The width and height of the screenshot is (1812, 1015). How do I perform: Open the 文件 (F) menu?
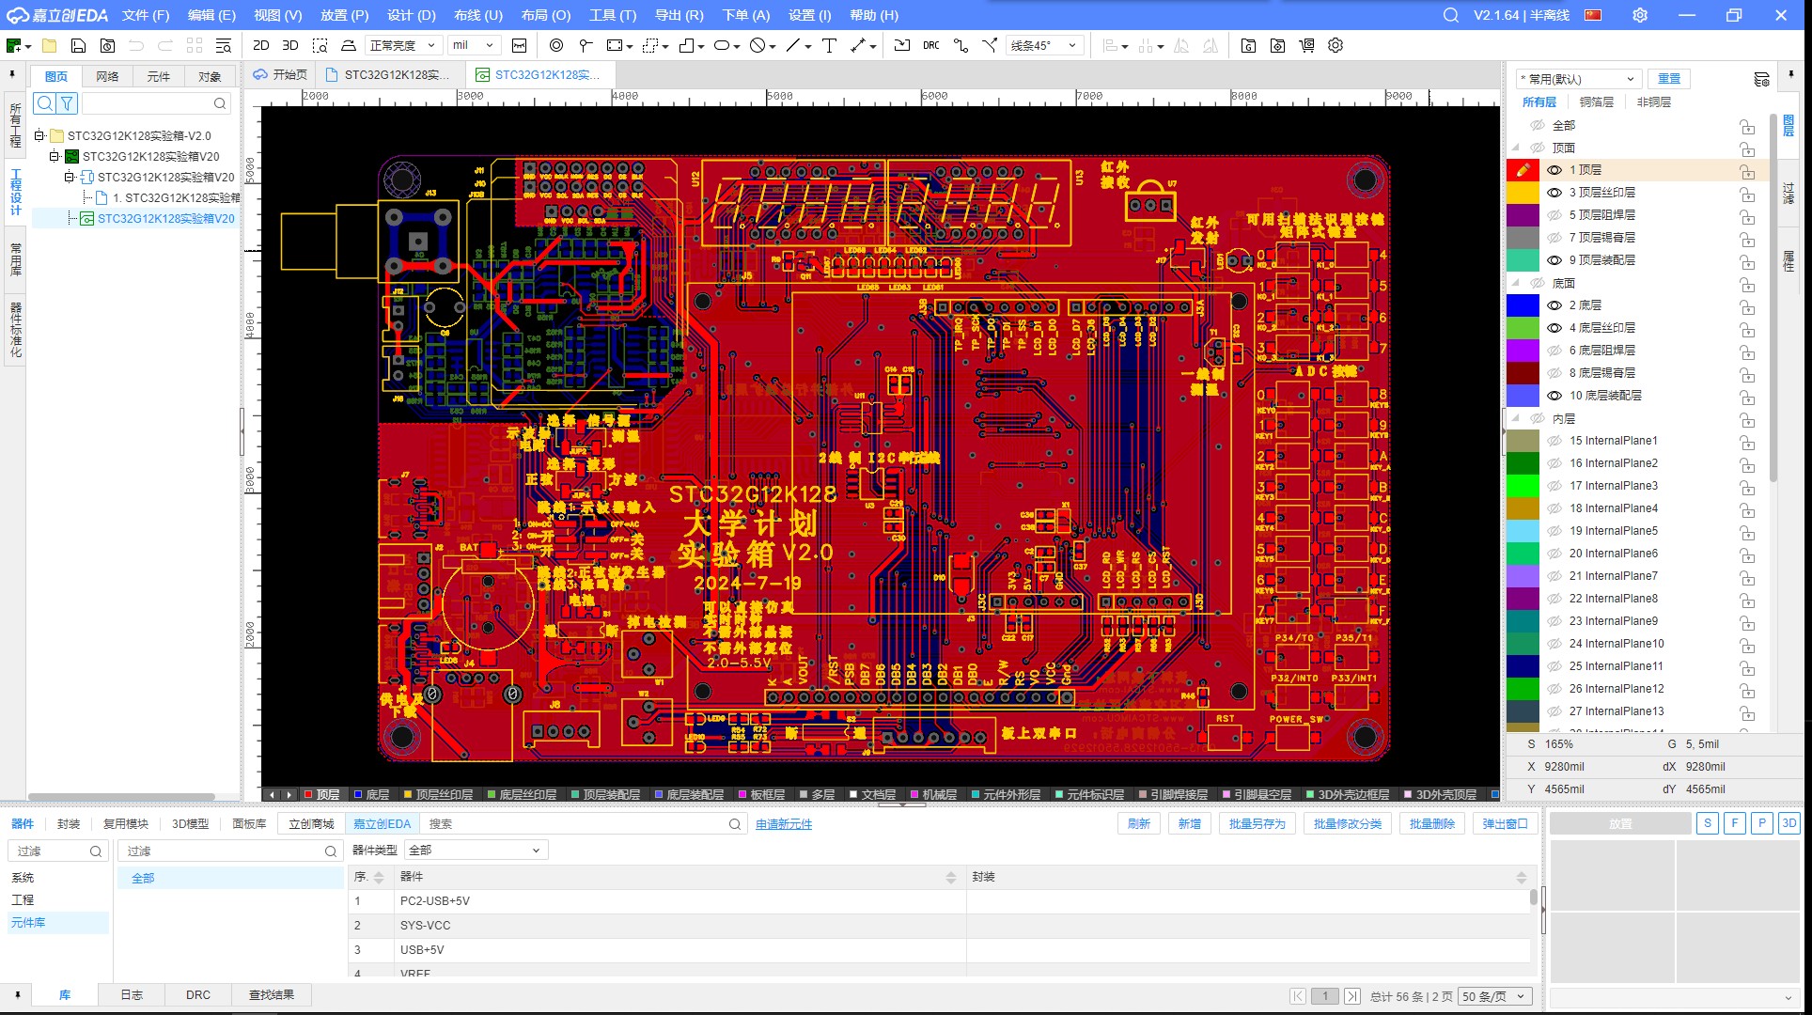pos(146,15)
